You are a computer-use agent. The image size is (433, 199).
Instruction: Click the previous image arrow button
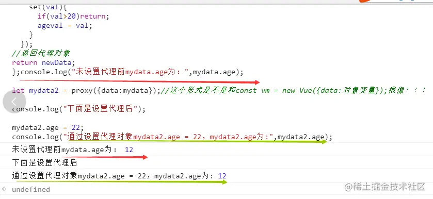14,102
